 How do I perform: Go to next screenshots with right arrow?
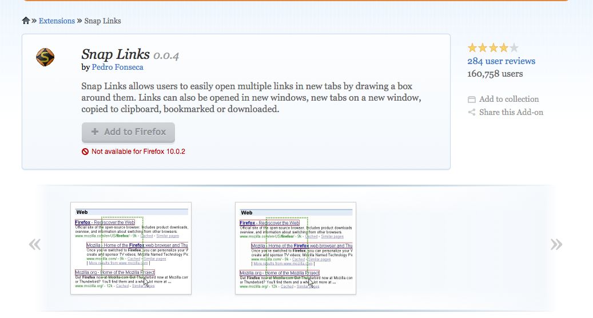tap(556, 244)
